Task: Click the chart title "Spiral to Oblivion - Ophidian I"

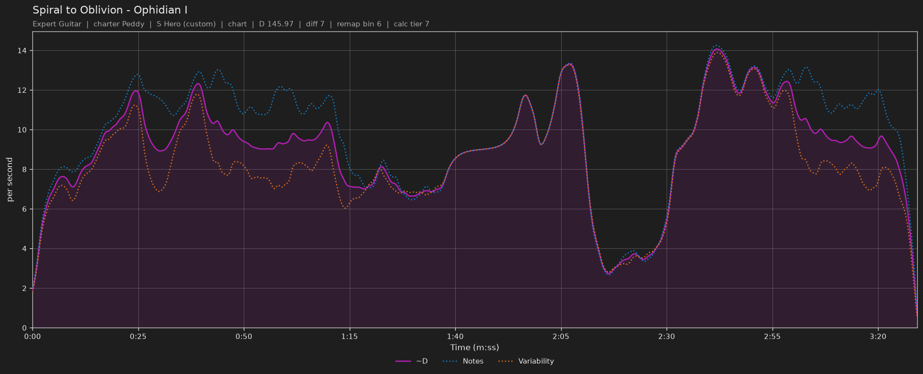Action: 110,10
